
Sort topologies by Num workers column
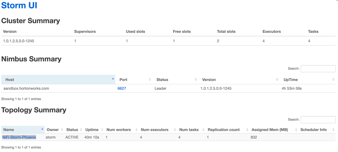click(x=119, y=130)
